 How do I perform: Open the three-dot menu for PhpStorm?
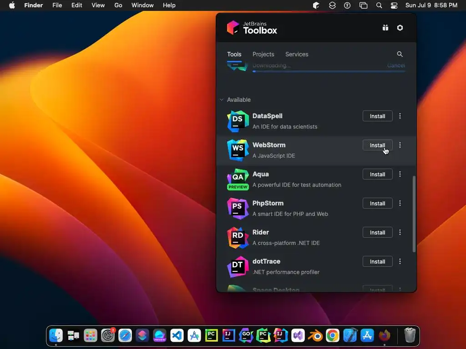(400, 203)
